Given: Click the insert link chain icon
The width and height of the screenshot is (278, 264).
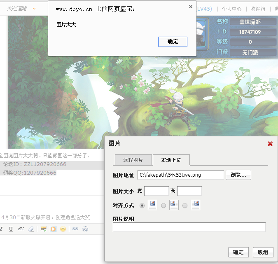Looking at the screenshot, I should (x=75, y=229).
